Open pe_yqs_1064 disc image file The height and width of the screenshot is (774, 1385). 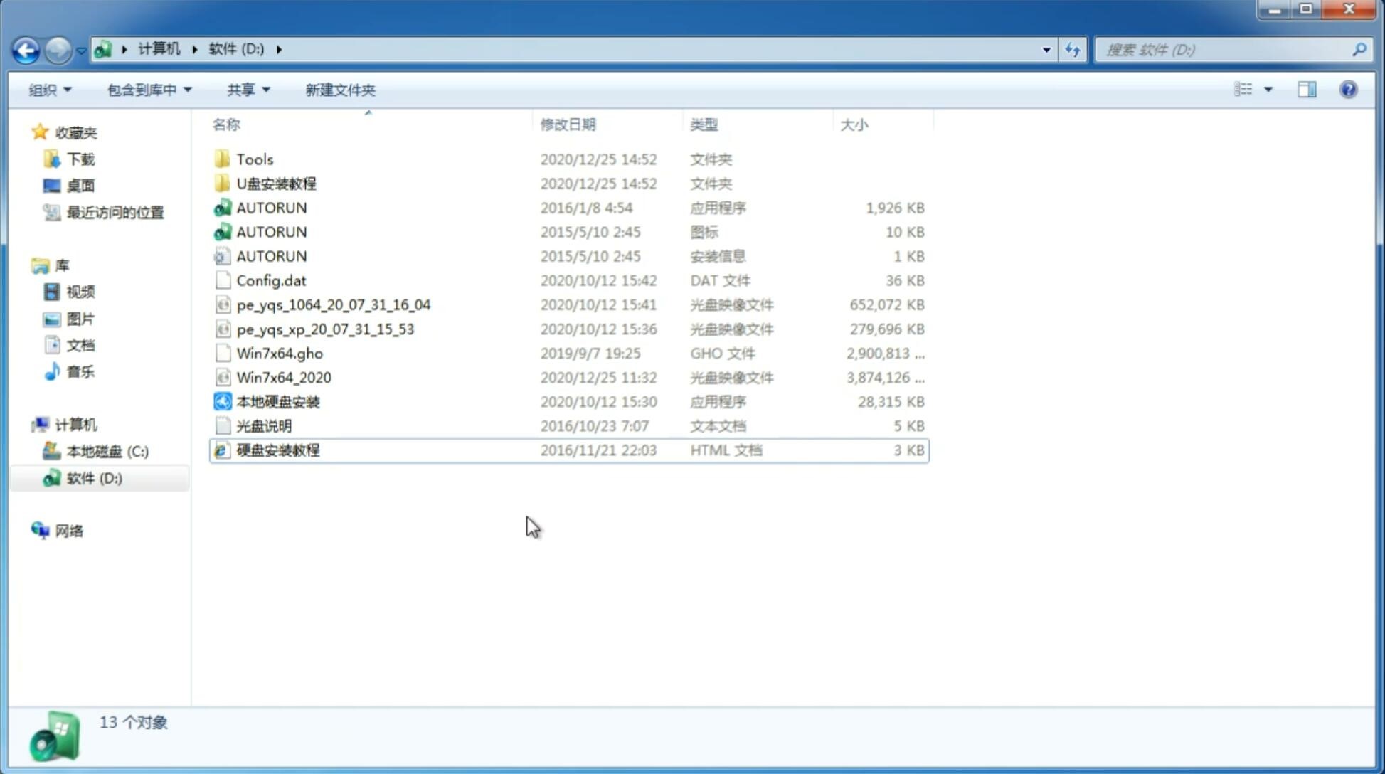(333, 304)
